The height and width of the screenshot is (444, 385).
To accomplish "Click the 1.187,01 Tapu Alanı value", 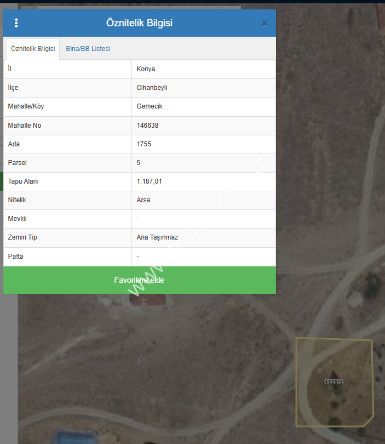I will [x=150, y=181].
